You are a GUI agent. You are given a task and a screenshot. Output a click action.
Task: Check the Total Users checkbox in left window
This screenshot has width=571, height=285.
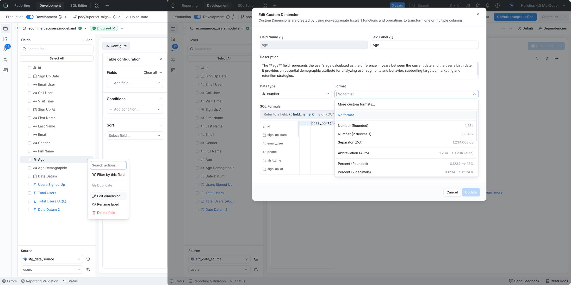pyautogui.click(x=30, y=193)
